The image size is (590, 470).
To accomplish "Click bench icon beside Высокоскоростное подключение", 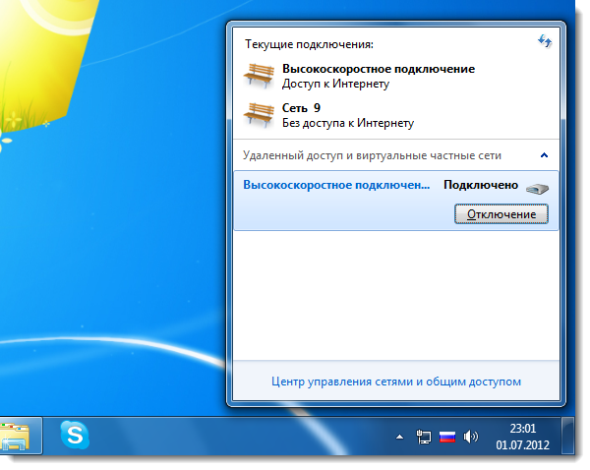I will click(259, 76).
